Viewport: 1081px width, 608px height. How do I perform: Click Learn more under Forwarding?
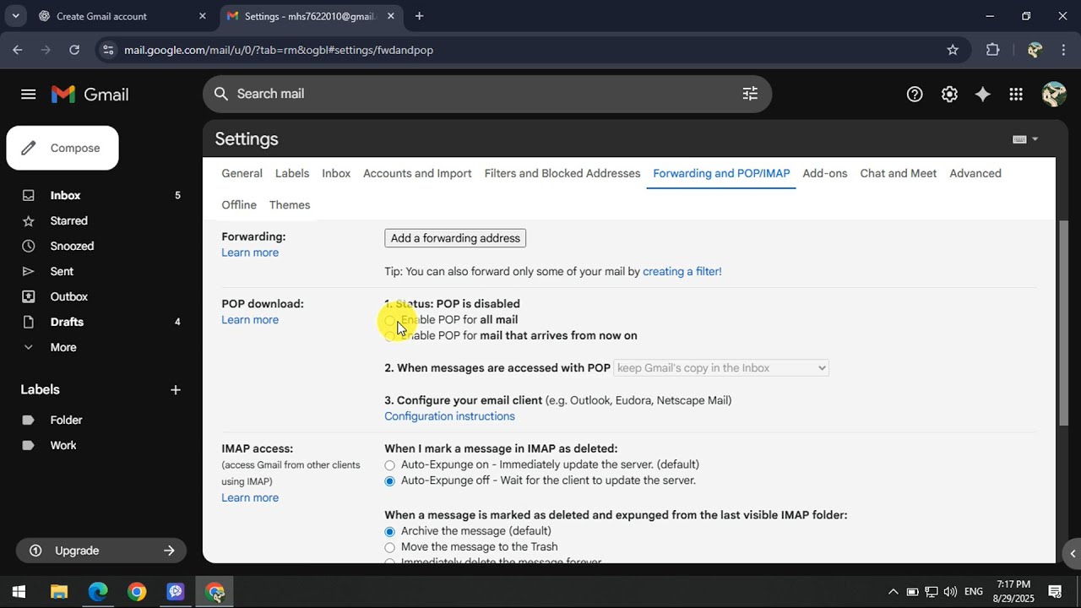tap(250, 252)
